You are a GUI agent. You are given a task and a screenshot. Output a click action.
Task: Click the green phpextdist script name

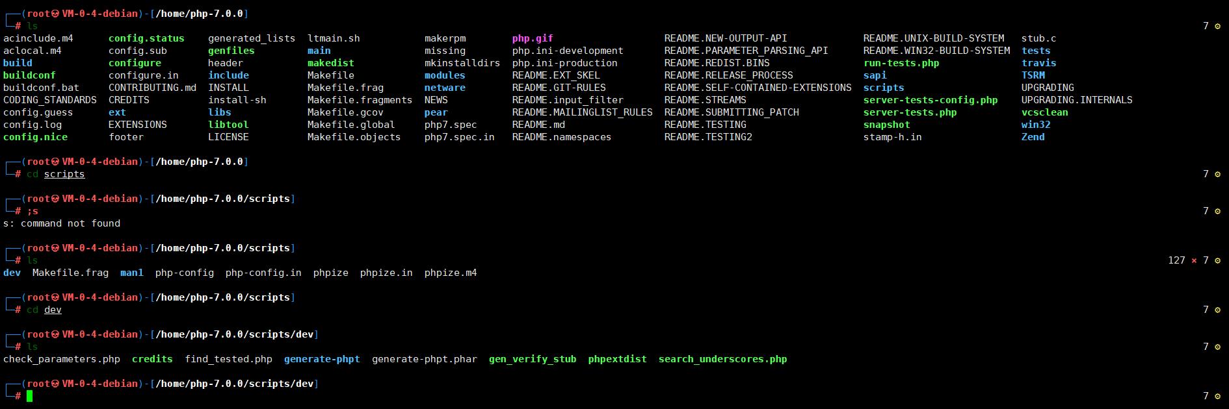pos(617,359)
